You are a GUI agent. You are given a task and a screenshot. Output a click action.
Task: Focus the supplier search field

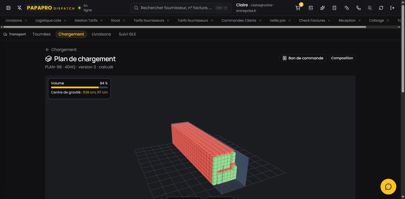pos(181,8)
